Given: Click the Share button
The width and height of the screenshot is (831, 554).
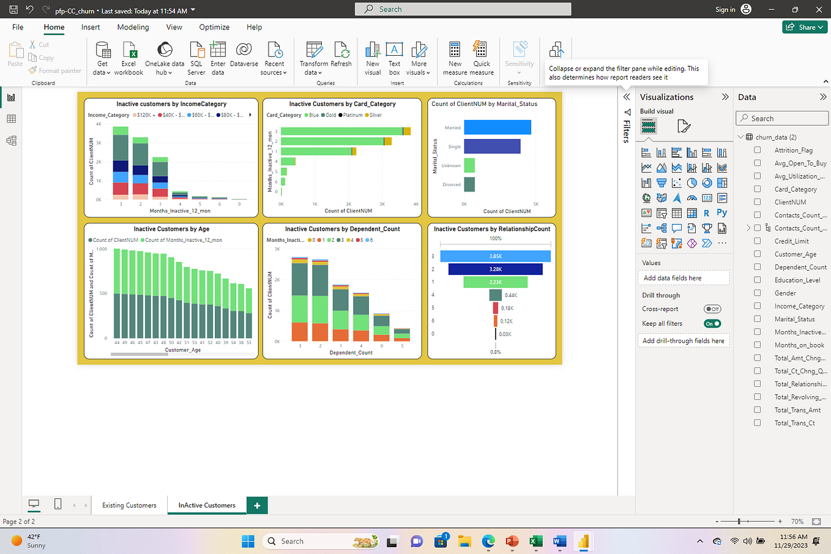Looking at the screenshot, I should [x=804, y=27].
